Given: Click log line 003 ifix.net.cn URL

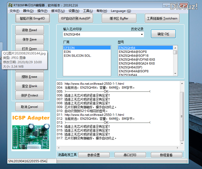Looking at the screenshot, I should pos(94,84).
